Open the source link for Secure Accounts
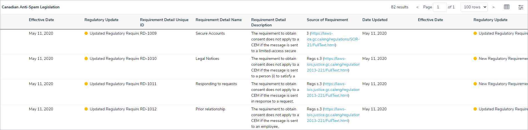This screenshot has width=528, height=130. [x=333, y=39]
